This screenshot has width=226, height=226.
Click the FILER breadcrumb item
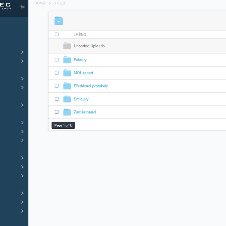(x=60, y=3)
